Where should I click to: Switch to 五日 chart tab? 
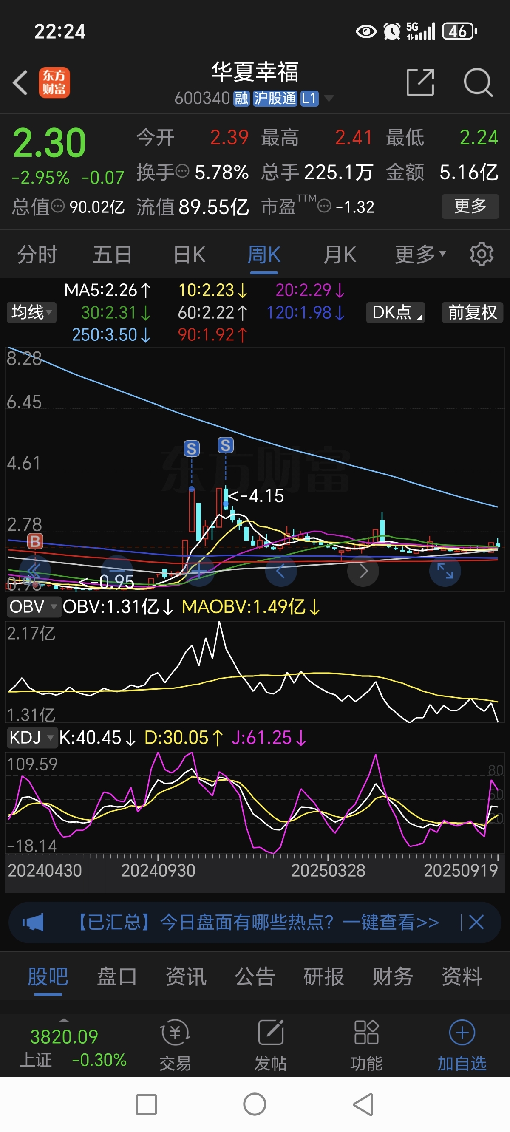pos(113,255)
